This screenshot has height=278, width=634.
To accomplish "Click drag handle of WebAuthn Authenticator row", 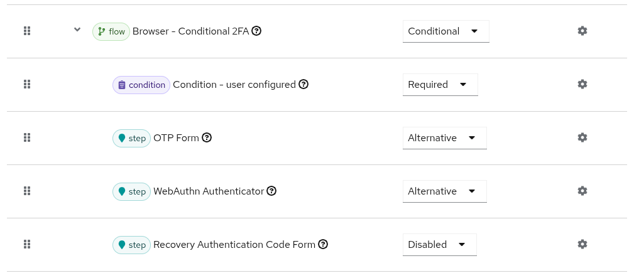I will (x=27, y=191).
